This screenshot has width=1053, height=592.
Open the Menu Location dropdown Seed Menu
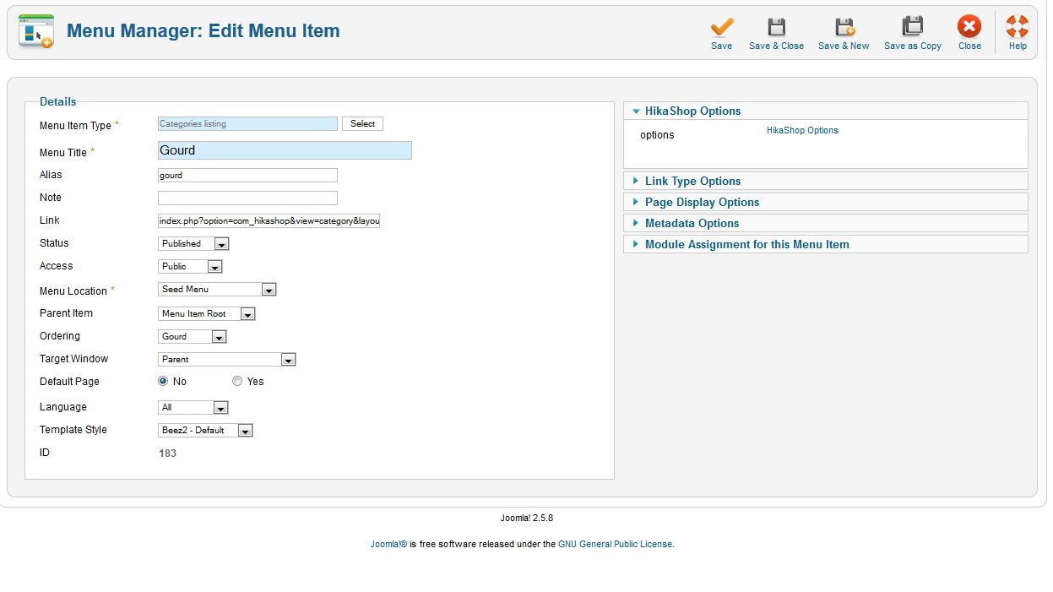218,289
